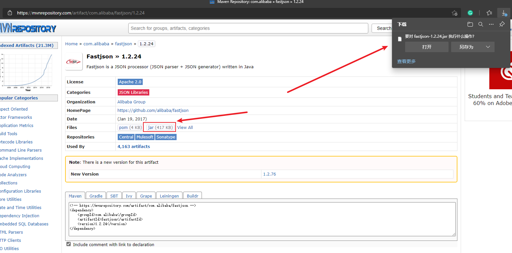Open Configuration Libraries category
512x253 pixels.
point(20,191)
